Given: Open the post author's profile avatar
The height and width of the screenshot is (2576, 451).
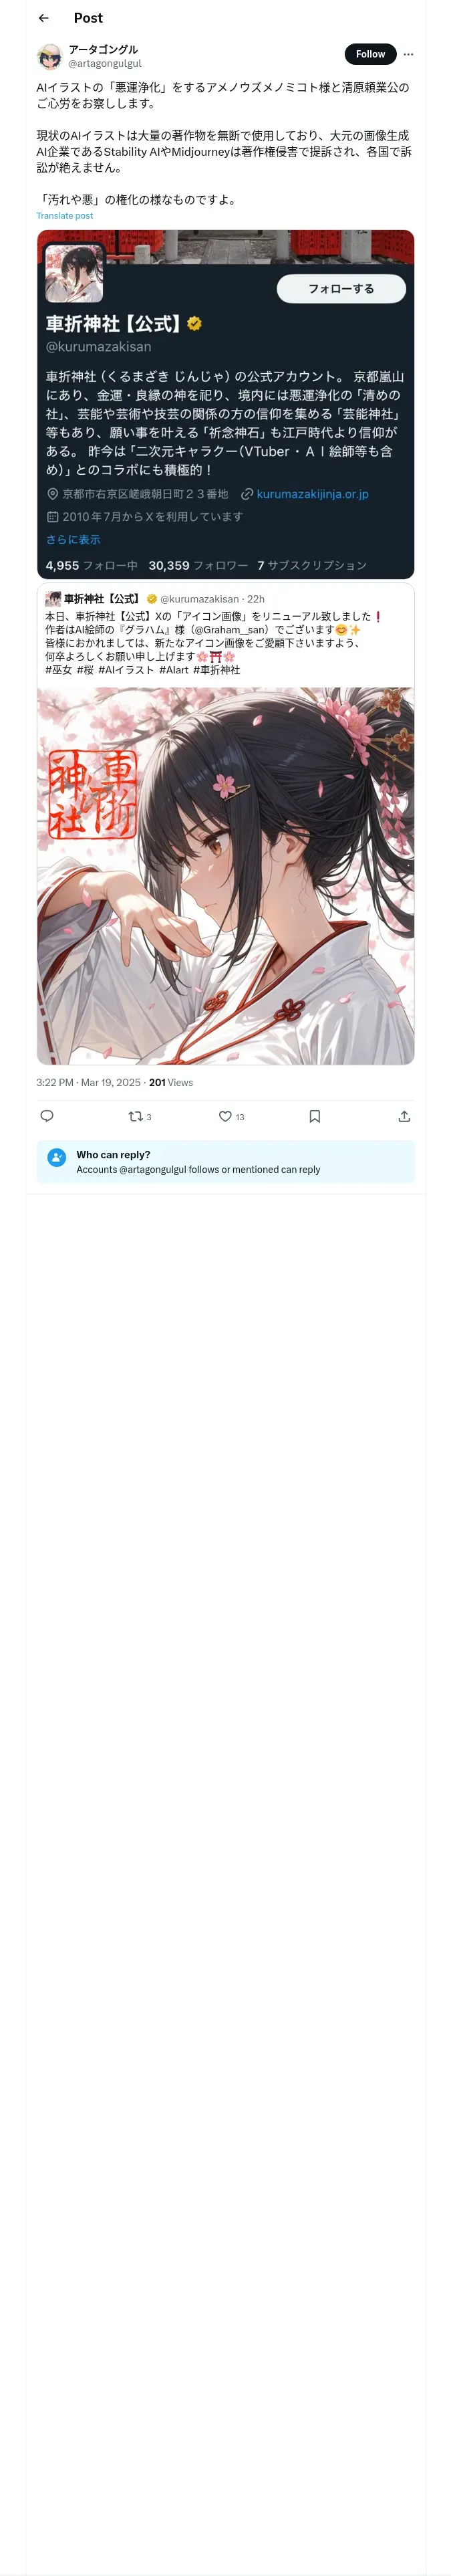Looking at the screenshot, I should (49, 56).
